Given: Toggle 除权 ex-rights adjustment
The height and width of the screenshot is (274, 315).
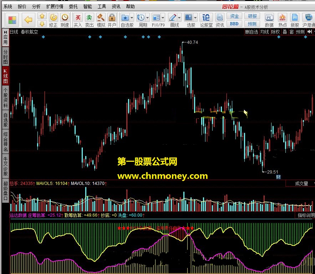Looking at the screenshot, I should click(x=275, y=32).
